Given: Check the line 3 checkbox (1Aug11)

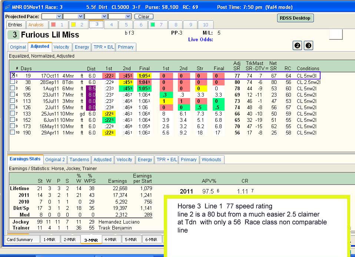Looking at the screenshot, I should (x=13, y=88).
